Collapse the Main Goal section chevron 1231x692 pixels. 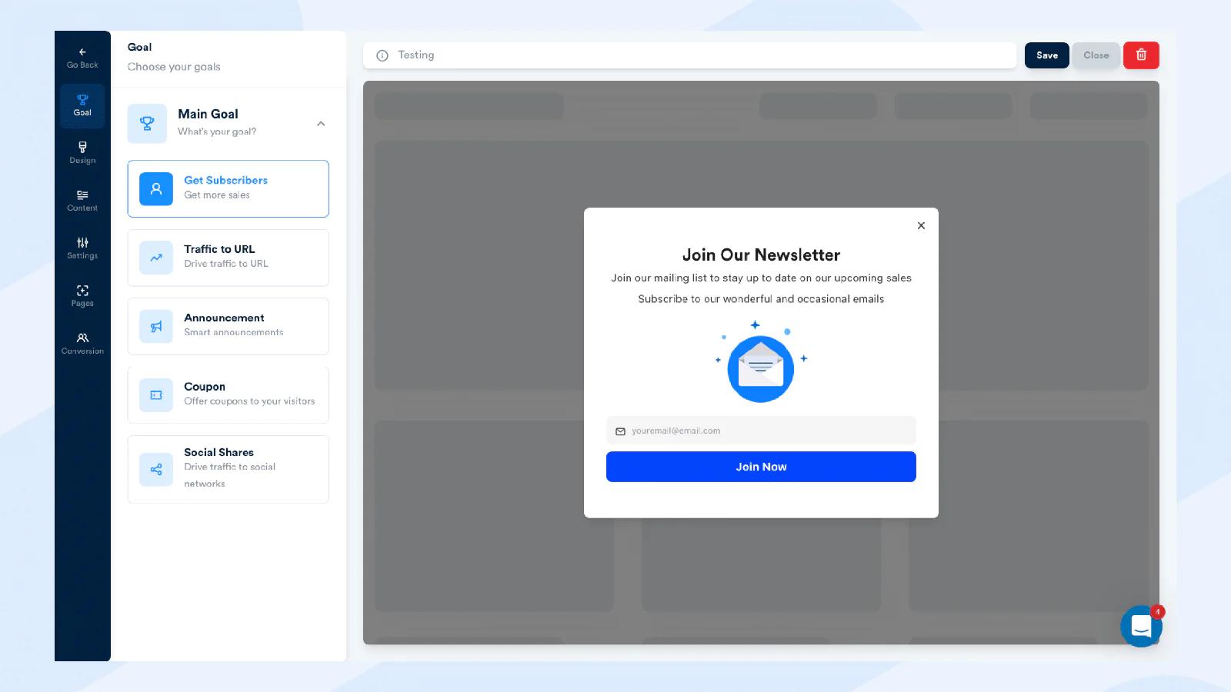click(x=321, y=124)
